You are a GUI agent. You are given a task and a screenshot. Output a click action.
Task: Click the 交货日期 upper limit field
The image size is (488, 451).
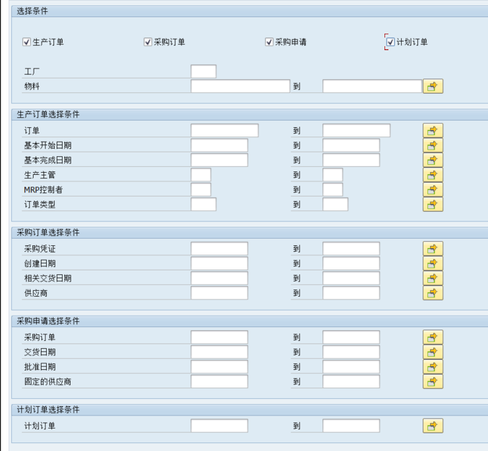click(351, 352)
